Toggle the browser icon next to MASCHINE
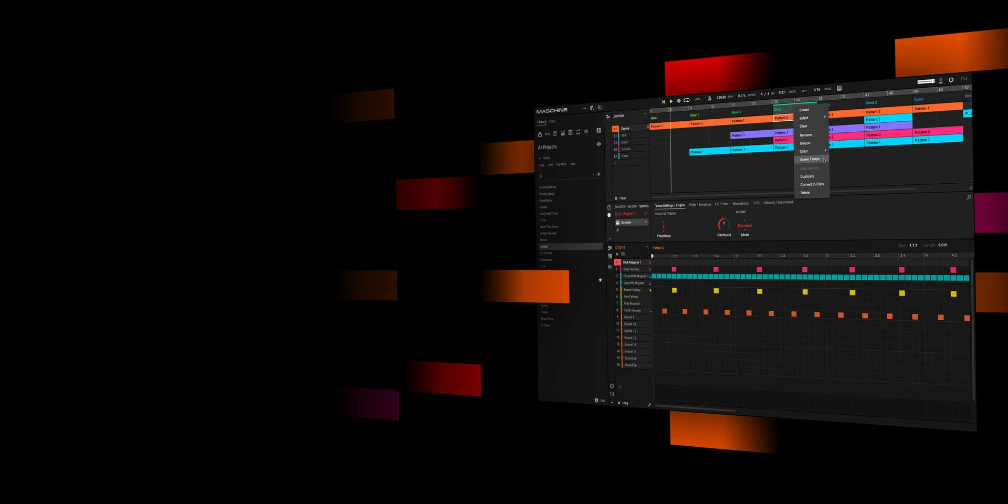The height and width of the screenshot is (504, 1008). (592, 108)
